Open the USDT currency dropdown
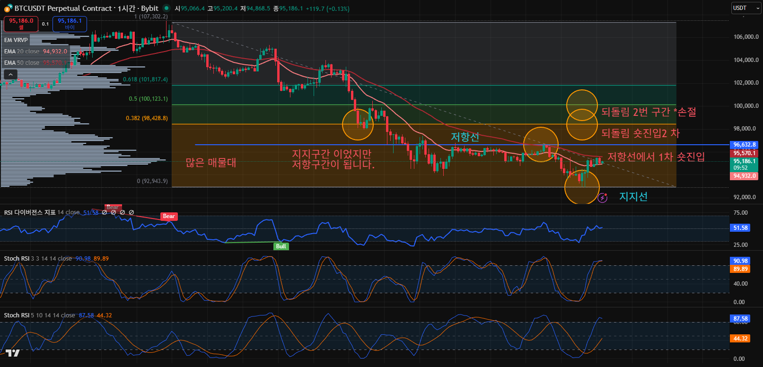763x367 pixels. click(x=745, y=8)
